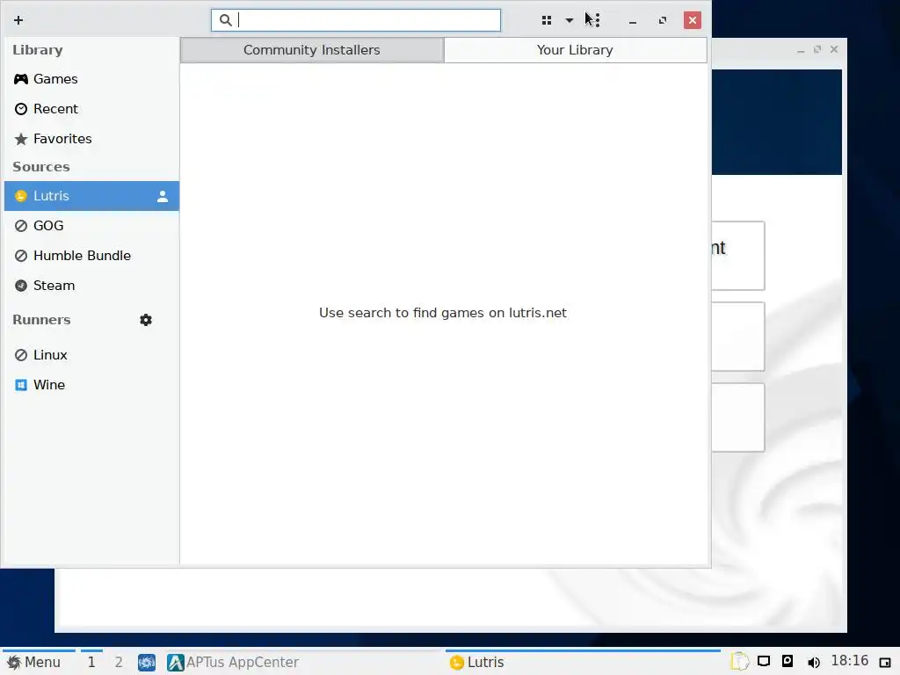Viewport: 900px width, 675px height.
Task: Click the gamepad icon beside Games
Action: (21, 78)
